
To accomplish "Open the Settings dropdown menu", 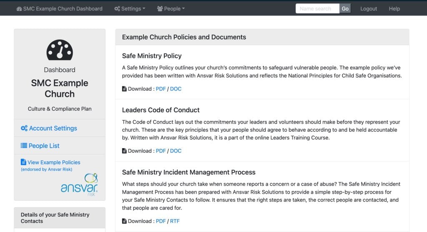I will tap(130, 9).
